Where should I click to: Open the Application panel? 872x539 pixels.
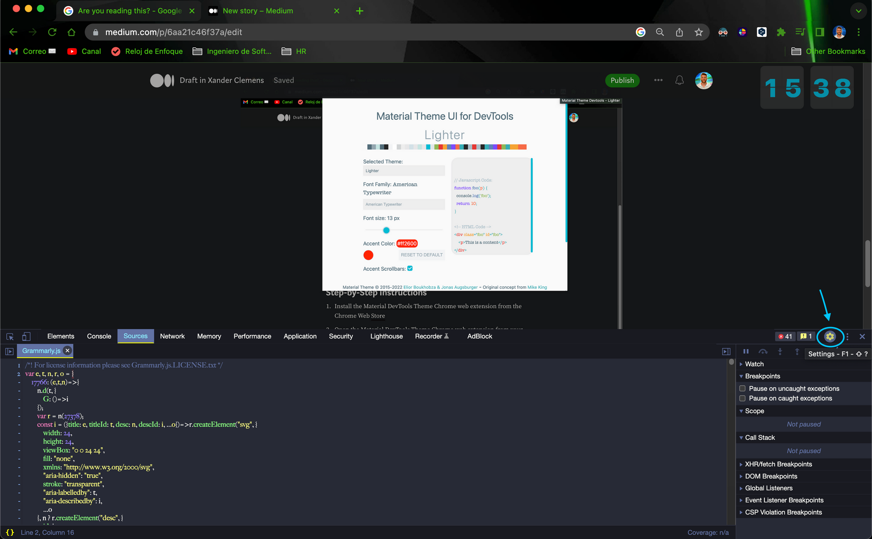click(x=300, y=336)
